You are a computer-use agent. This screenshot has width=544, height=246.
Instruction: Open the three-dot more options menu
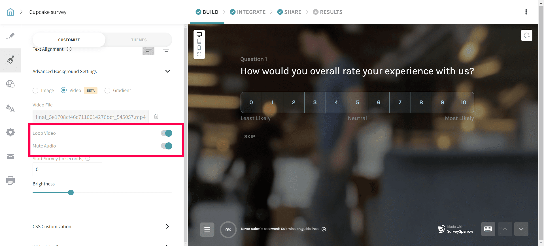tap(526, 12)
